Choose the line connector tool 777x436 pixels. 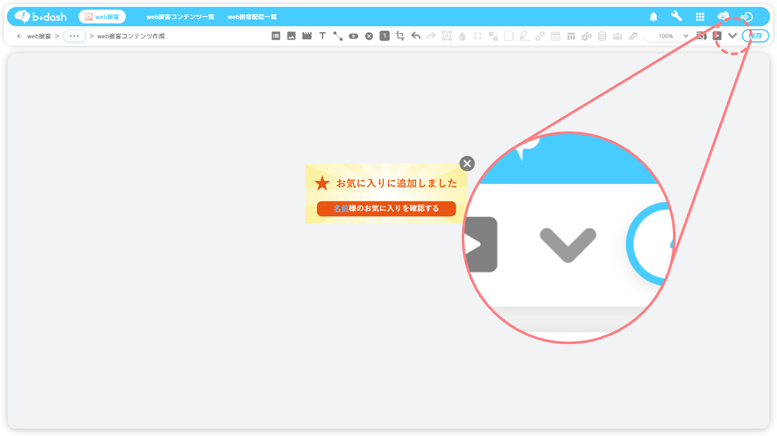pos(338,37)
